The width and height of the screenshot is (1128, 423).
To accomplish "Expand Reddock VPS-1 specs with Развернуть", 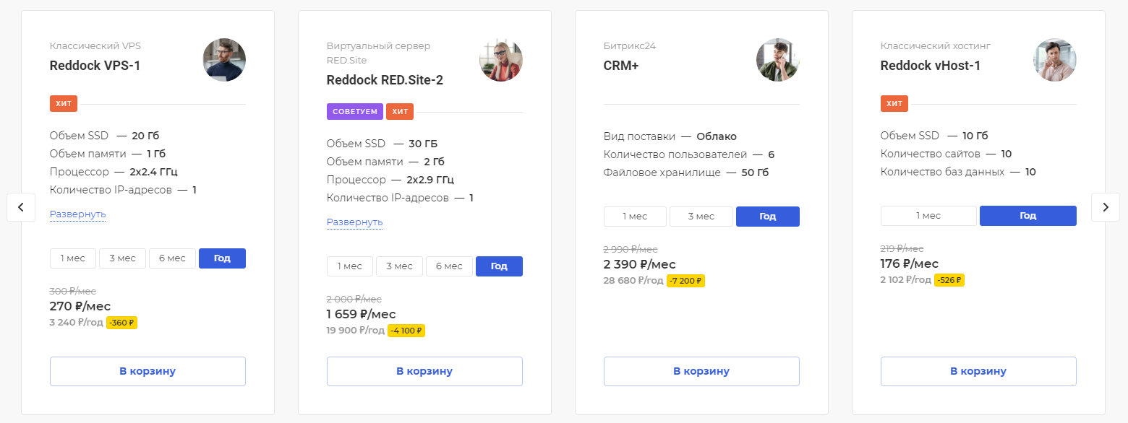I will coord(78,214).
